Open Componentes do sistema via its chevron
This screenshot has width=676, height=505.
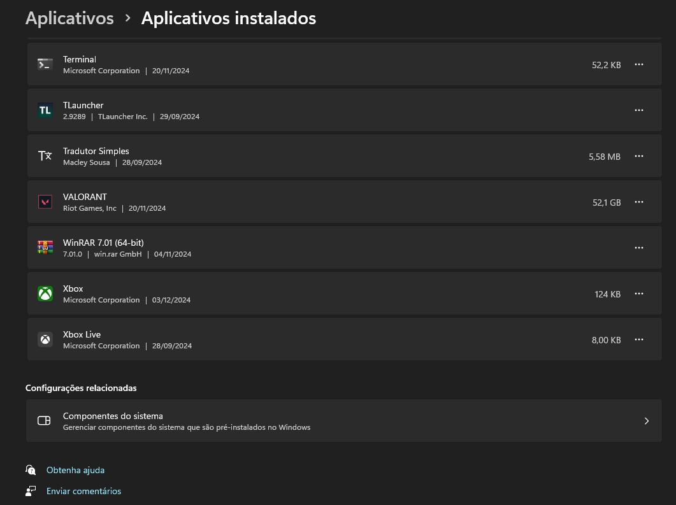pyautogui.click(x=646, y=421)
